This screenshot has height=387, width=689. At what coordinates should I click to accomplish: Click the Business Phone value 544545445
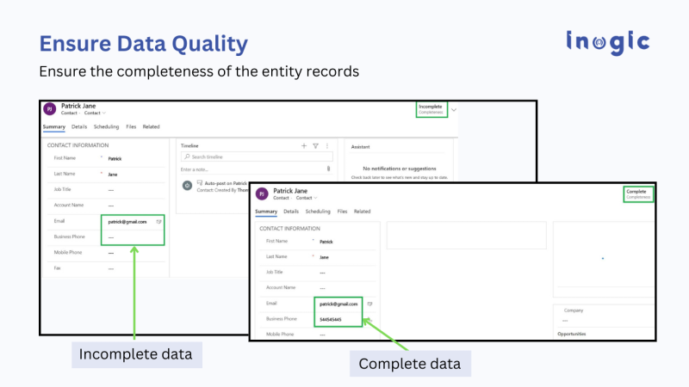330,319
